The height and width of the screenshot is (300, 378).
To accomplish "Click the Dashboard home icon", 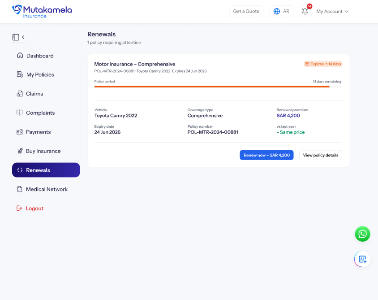I will click(20, 56).
